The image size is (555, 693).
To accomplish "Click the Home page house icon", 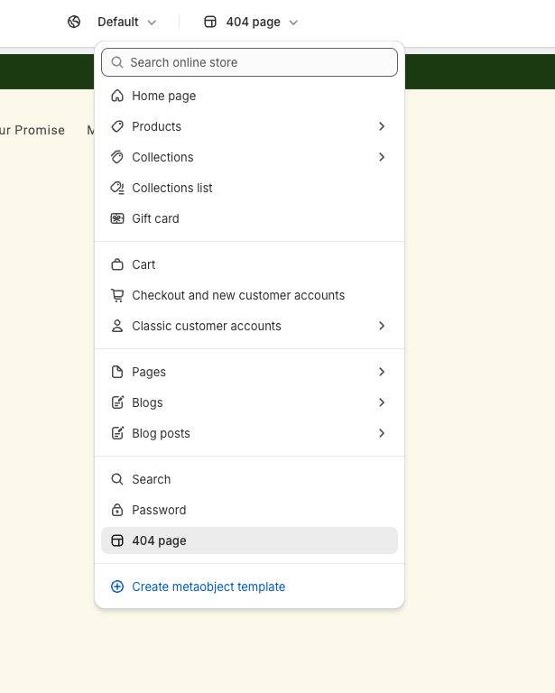I will pos(117,96).
